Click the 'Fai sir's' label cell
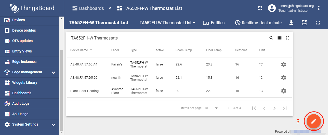Screen dimensions: 328x135 click(x=117, y=64)
